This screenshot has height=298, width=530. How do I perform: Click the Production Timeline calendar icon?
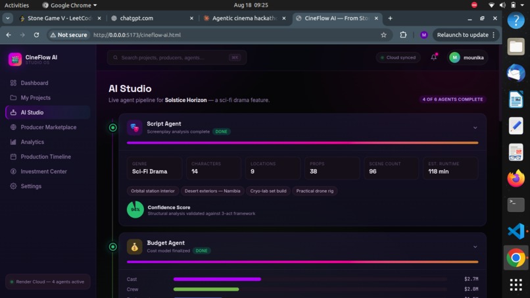click(x=13, y=157)
